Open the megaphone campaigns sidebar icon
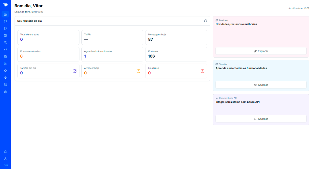The width and height of the screenshot is (313, 169). 6,49
